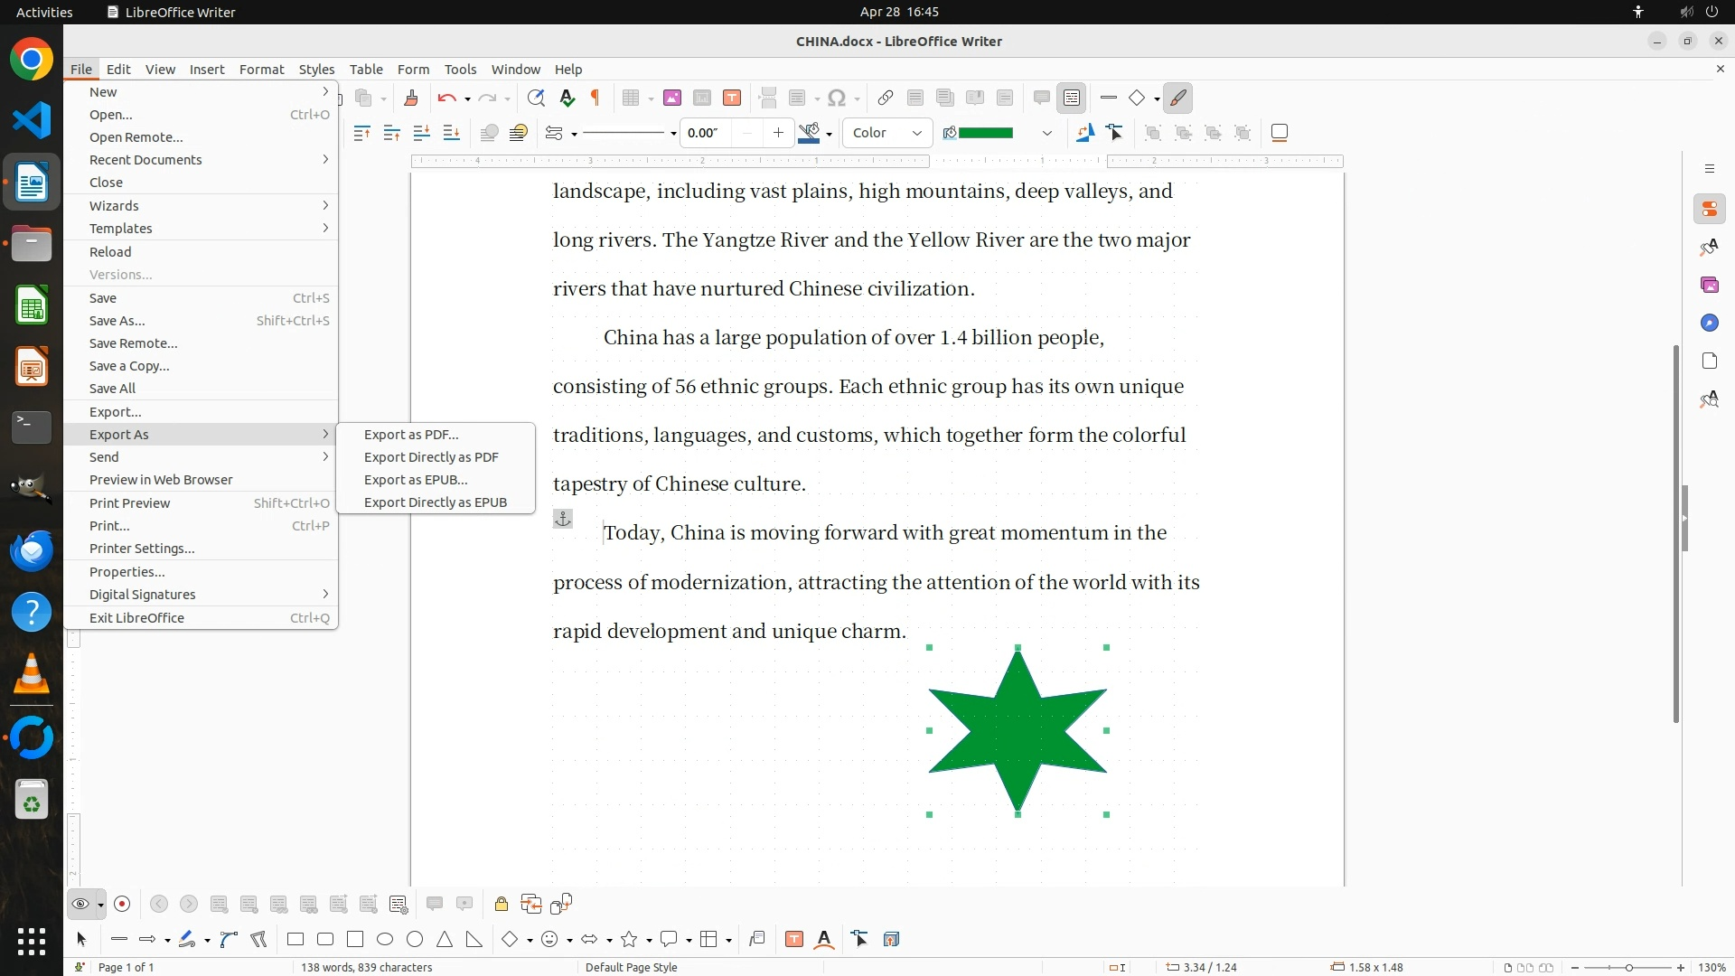This screenshot has width=1735, height=976.
Task: Select the Ellipse shape tool
Action: [x=385, y=940]
